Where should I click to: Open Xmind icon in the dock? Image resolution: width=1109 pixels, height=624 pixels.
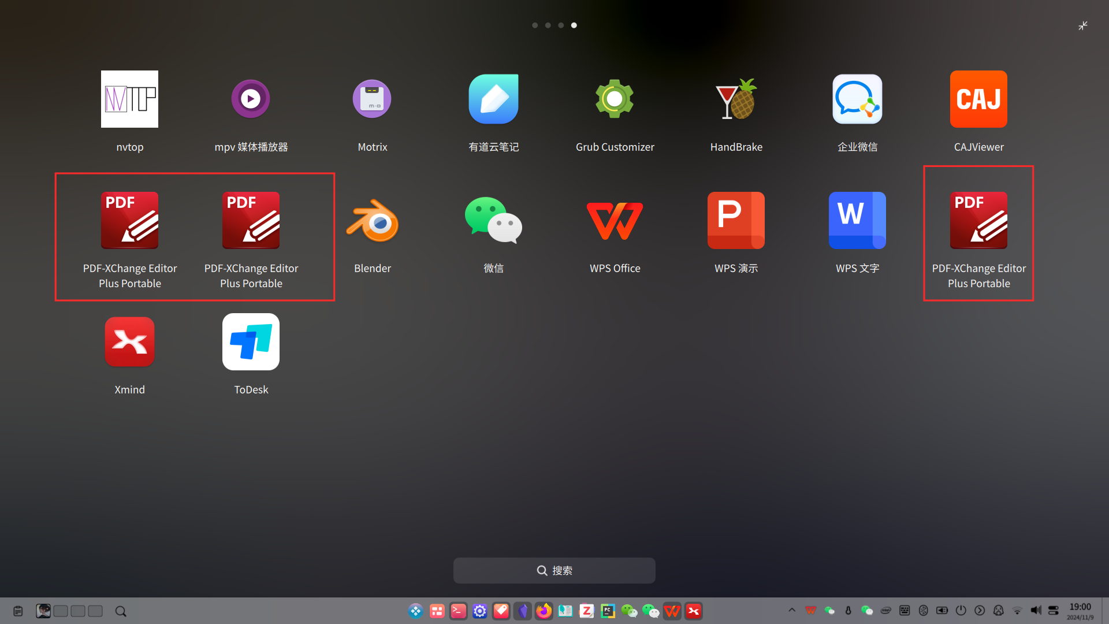(x=694, y=611)
